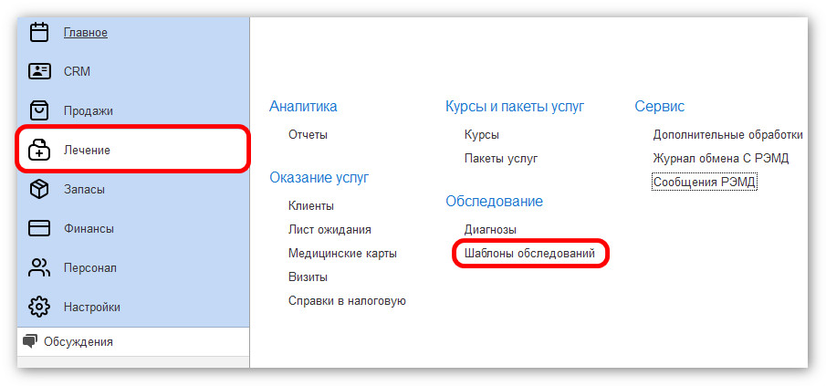Click the gear icon for Настройки

(39, 307)
